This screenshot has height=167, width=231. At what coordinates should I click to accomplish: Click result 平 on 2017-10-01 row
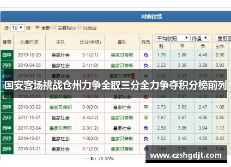click(x=146, y=118)
